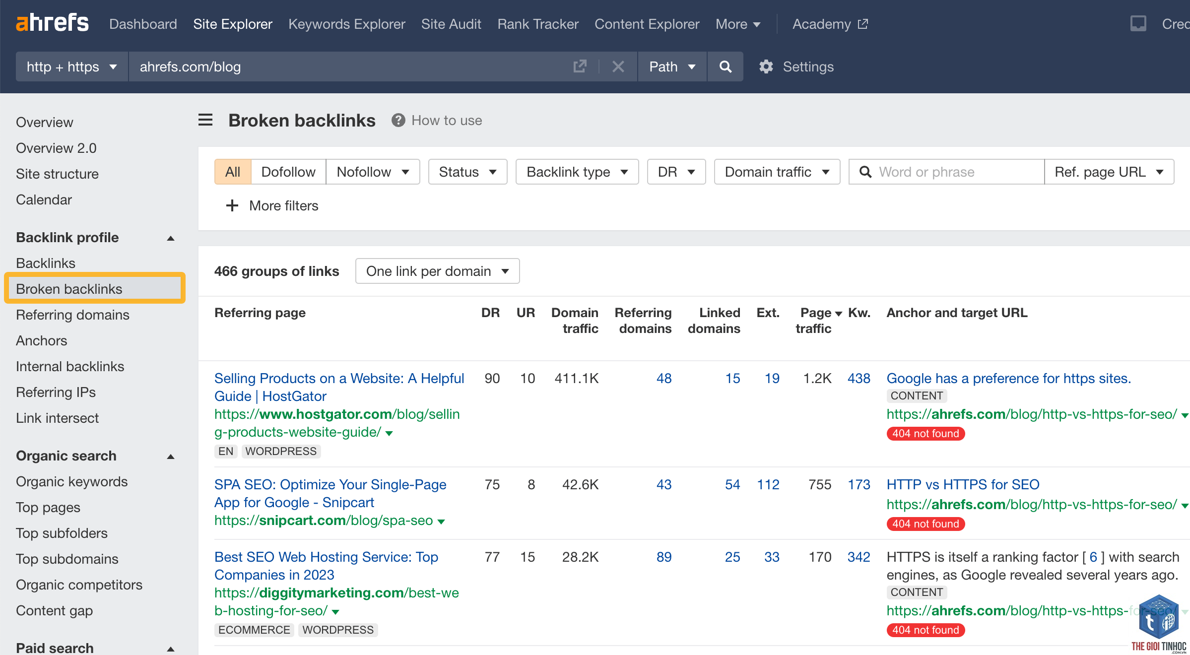Open Site structure in sidebar
1190x655 pixels.
point(57,174)
